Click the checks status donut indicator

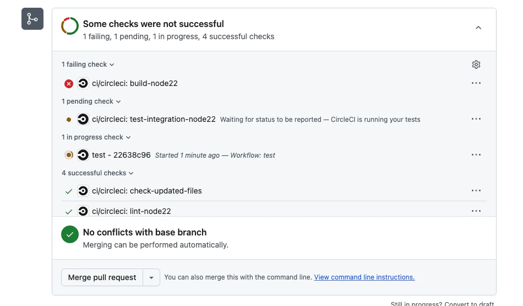70,26
